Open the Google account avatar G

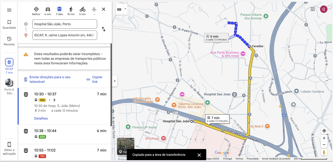coord(323,9)
